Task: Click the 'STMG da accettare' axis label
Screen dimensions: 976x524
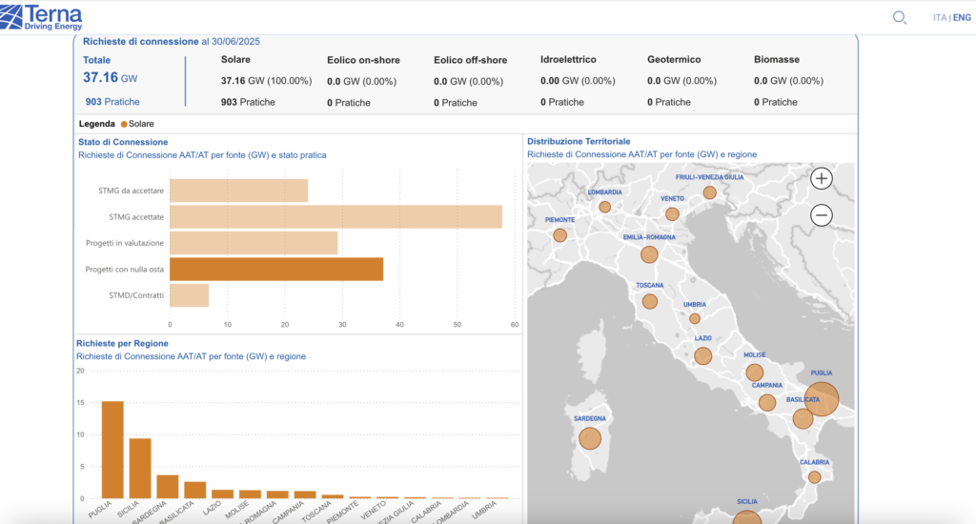Action: [131, 191]
